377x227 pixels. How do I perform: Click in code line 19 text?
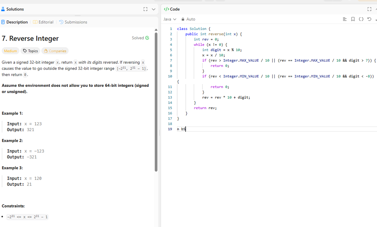pos(181,129)
